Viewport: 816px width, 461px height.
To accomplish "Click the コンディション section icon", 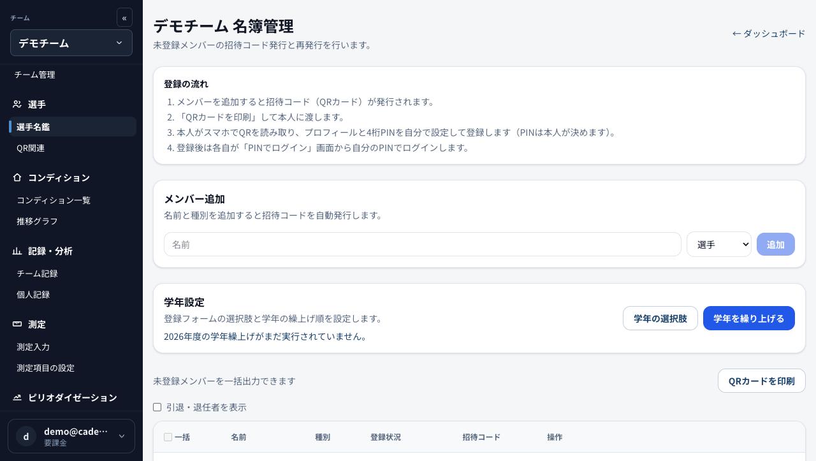I will (x=17, y=177).
